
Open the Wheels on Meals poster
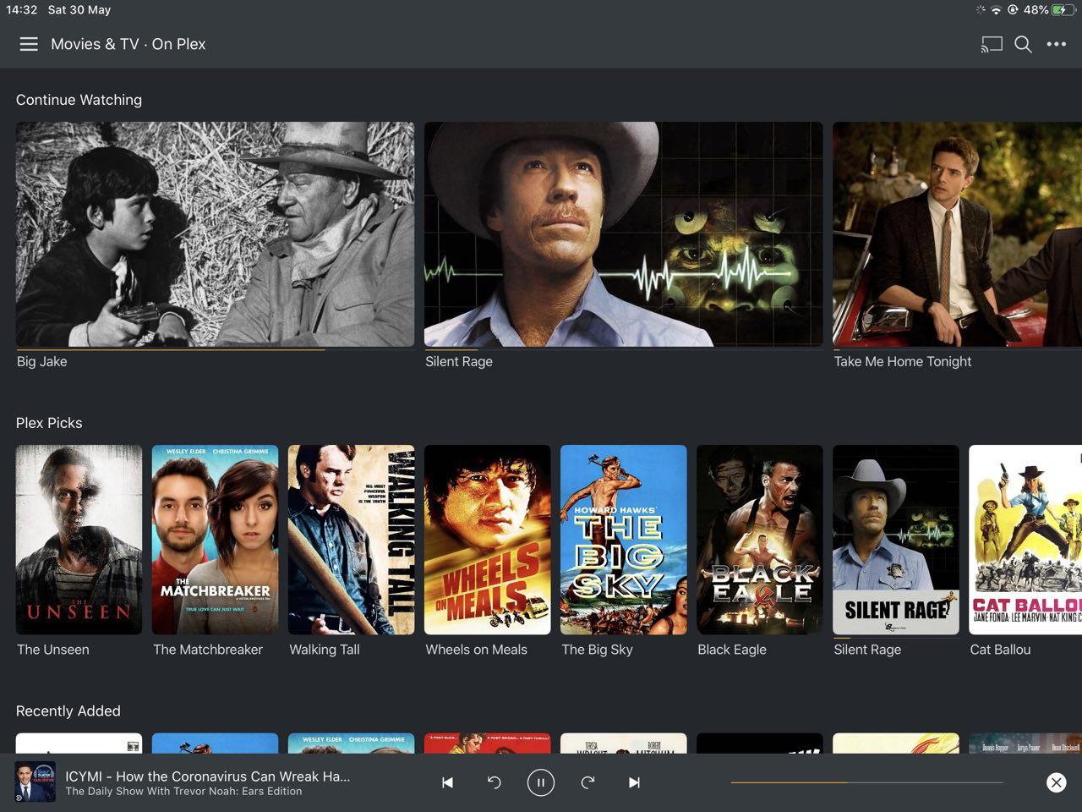point(488,540)
